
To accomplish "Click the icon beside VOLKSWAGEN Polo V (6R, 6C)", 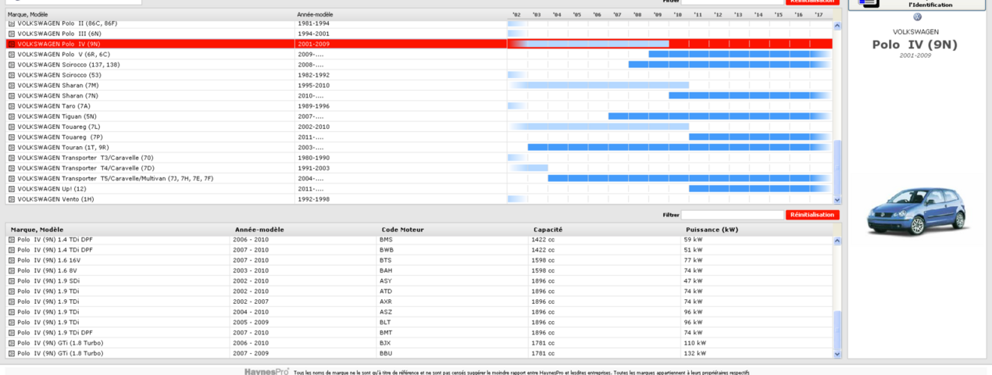I will coord(12,55).
